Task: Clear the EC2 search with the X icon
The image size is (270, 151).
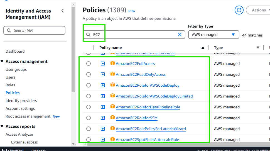Action: (x=180, y=35)
